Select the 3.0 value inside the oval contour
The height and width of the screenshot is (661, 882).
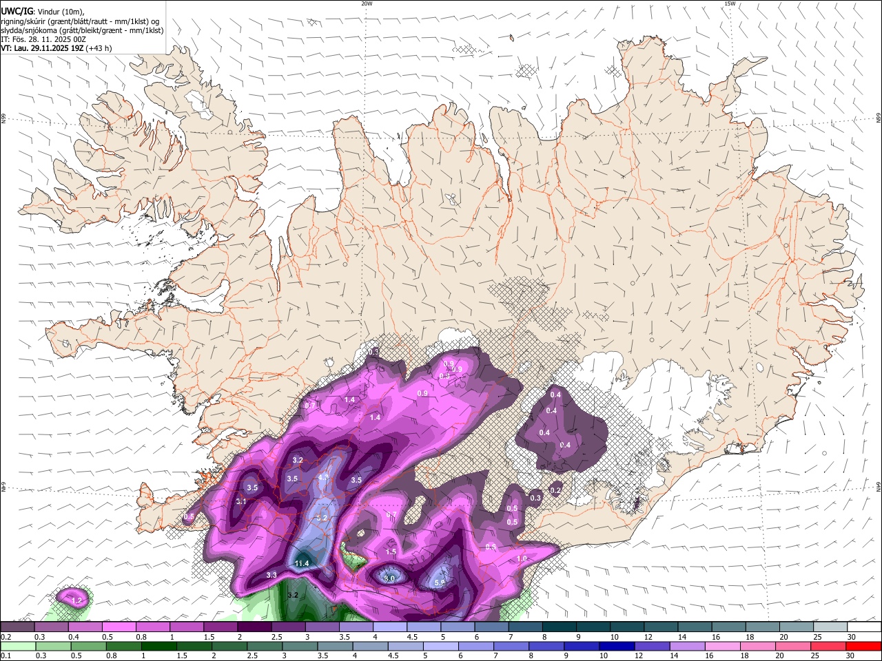(x=389, y=578)
